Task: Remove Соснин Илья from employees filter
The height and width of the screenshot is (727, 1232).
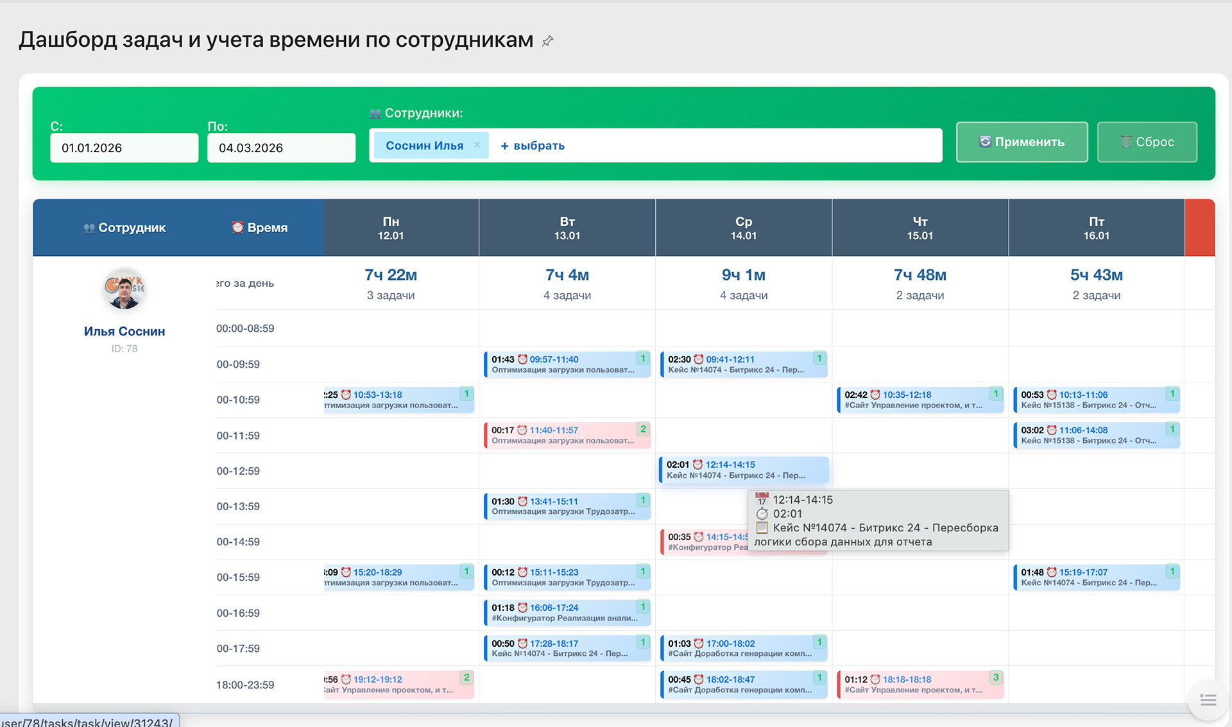Action: pyautogui.click(x=477, y=145)
